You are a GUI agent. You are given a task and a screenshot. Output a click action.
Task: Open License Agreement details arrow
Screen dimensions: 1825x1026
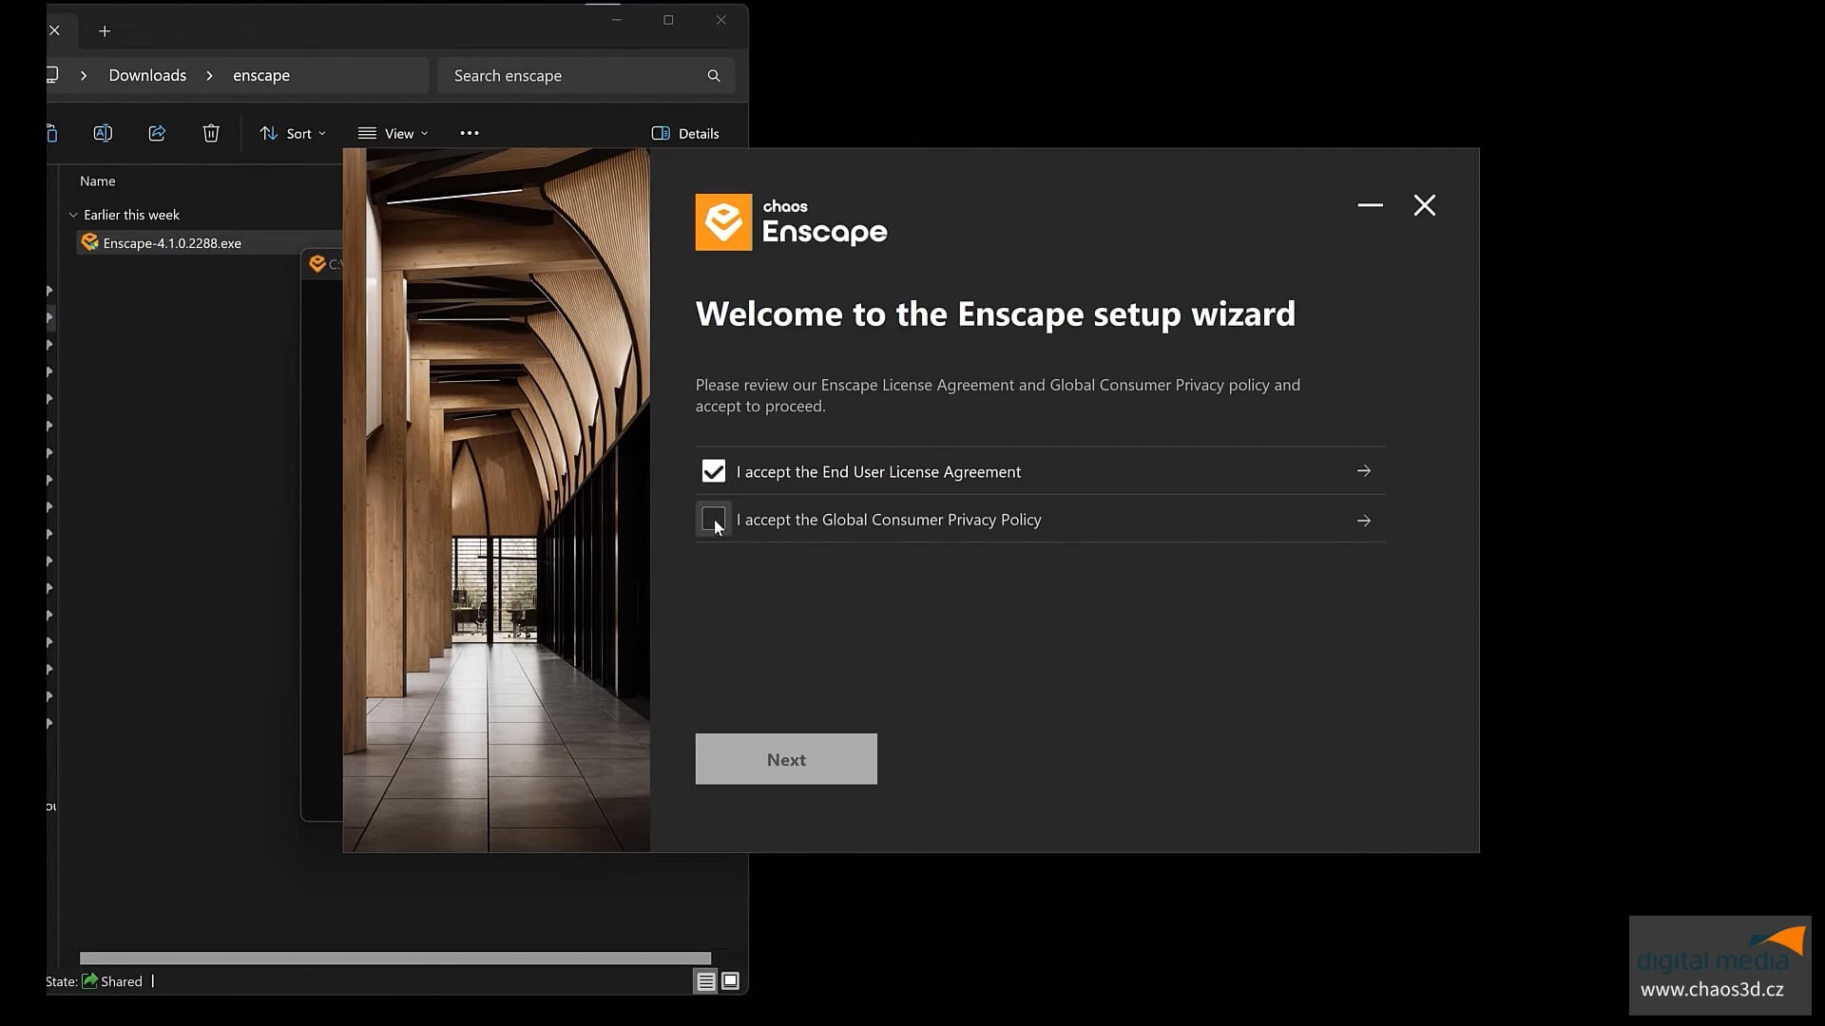coord(1363,471)
